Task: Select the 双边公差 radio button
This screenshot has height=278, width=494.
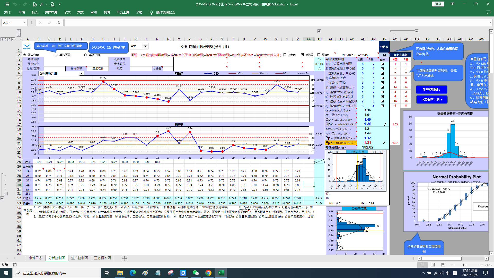Action: [x=25, y=55]
